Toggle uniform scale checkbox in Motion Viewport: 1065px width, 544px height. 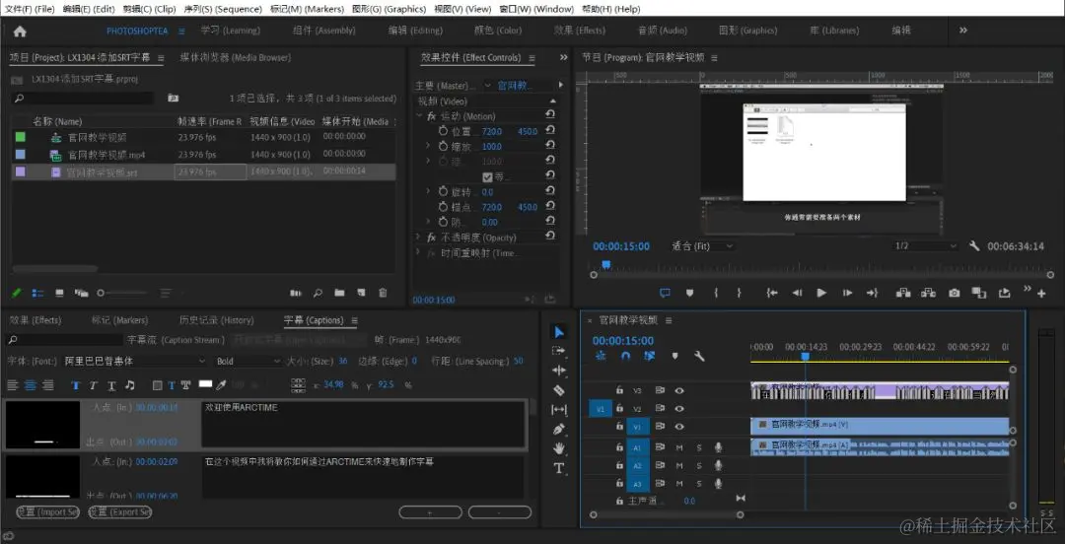click(487, 177)
